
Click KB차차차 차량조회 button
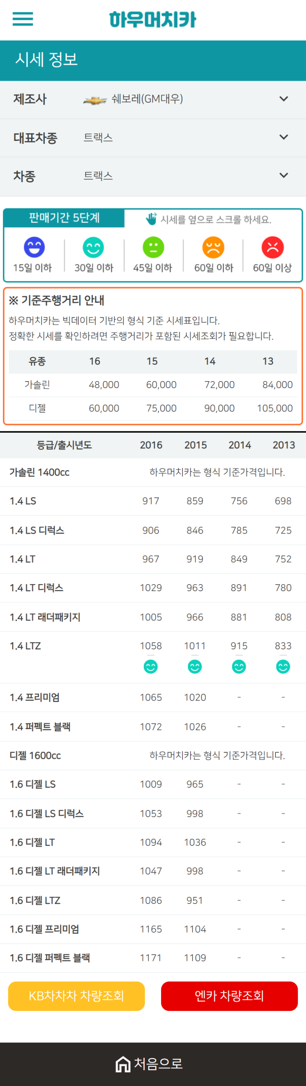(76, 996)
